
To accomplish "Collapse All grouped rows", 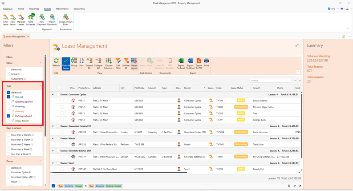I will point(98,64).
